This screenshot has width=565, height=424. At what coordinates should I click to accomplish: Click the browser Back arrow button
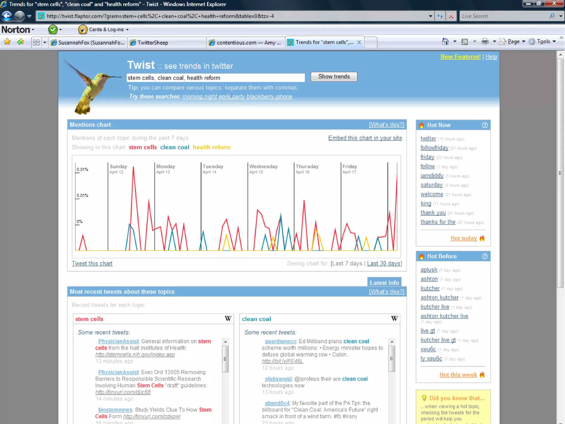coord(7,16)
